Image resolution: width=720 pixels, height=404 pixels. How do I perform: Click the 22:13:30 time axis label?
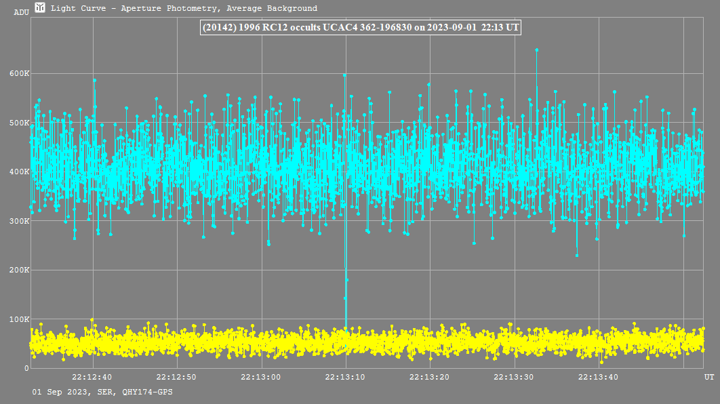pos(515,377)
